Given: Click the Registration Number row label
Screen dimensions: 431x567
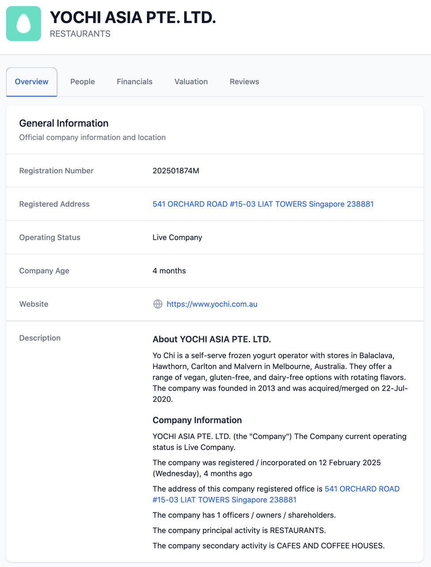Looking at the screenshot, I should click(56, 171).
